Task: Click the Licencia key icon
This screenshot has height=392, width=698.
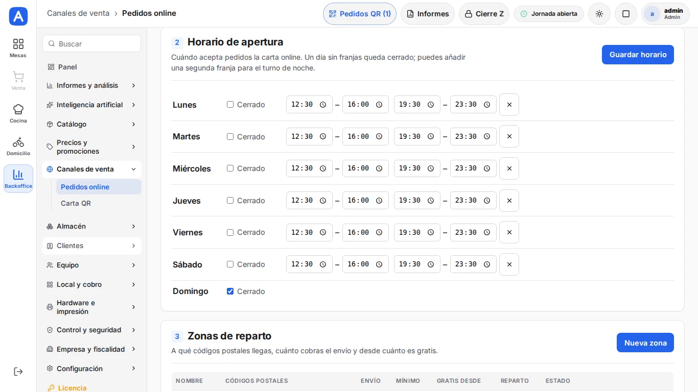Action: [51, 388]
